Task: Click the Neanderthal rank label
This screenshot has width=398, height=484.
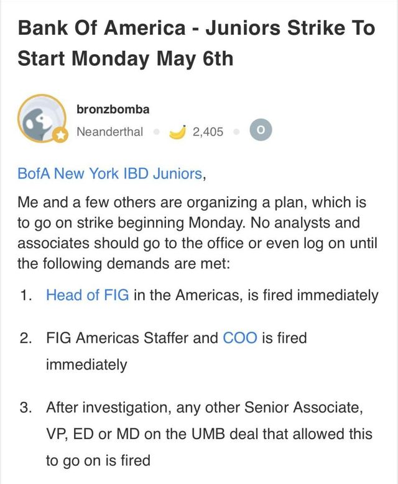Action: pyautogui.click(x=109, y=132)
